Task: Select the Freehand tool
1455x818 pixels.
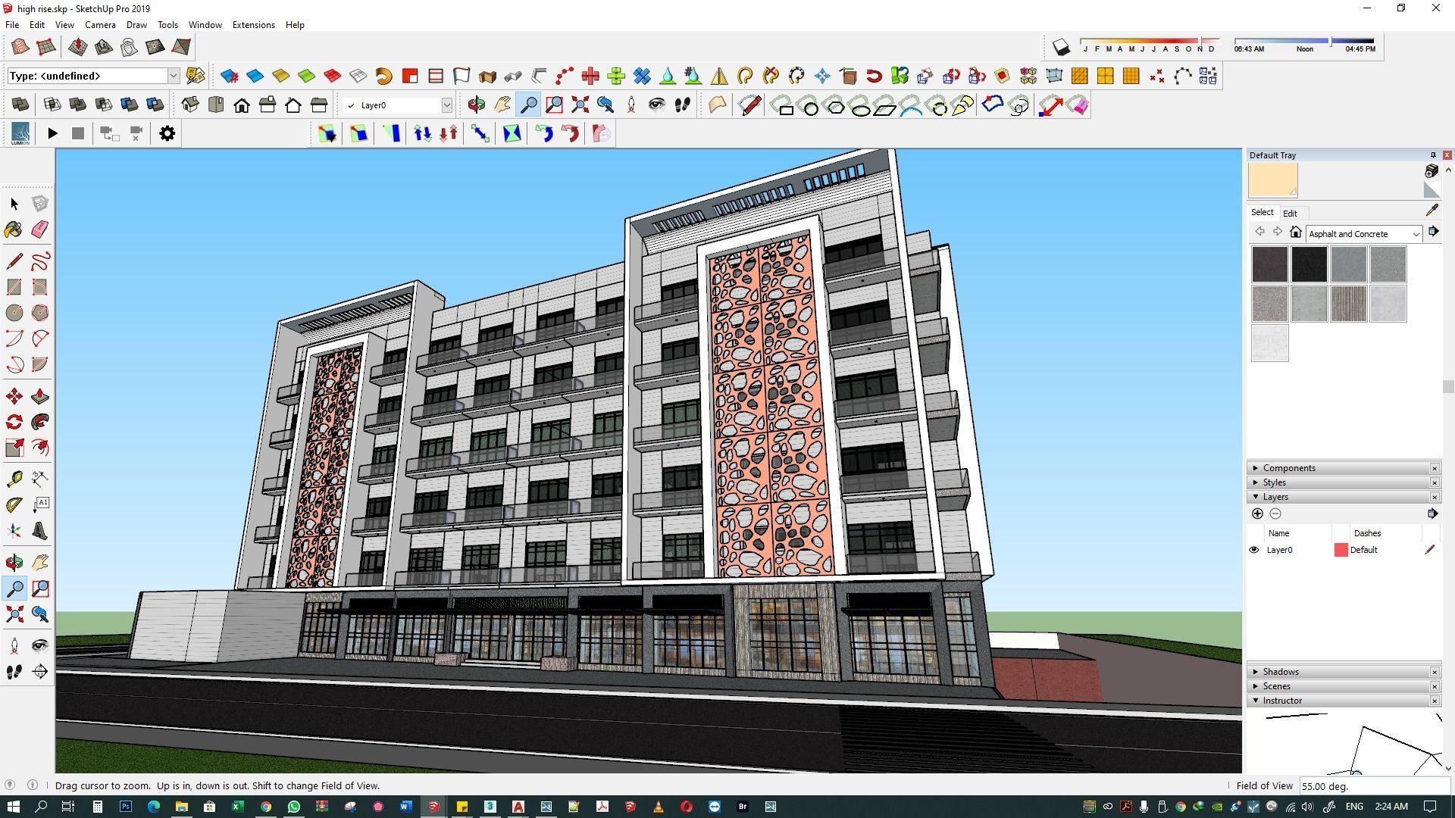Action: pyautogui.click(x=40, y=261)
